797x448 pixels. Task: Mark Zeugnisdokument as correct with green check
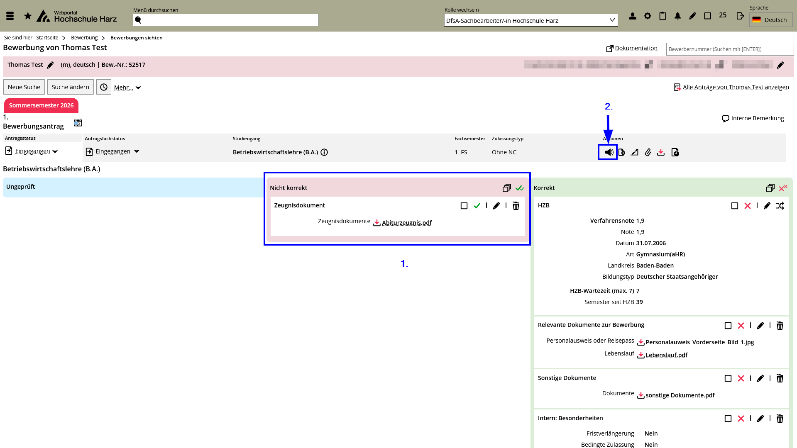(x=477, y=206)
